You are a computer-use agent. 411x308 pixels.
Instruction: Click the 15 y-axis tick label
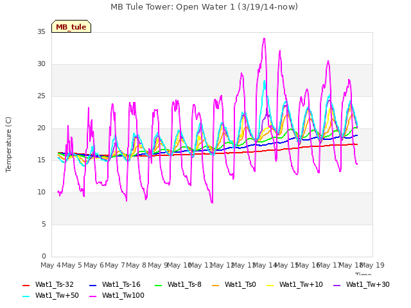point(41,160)
